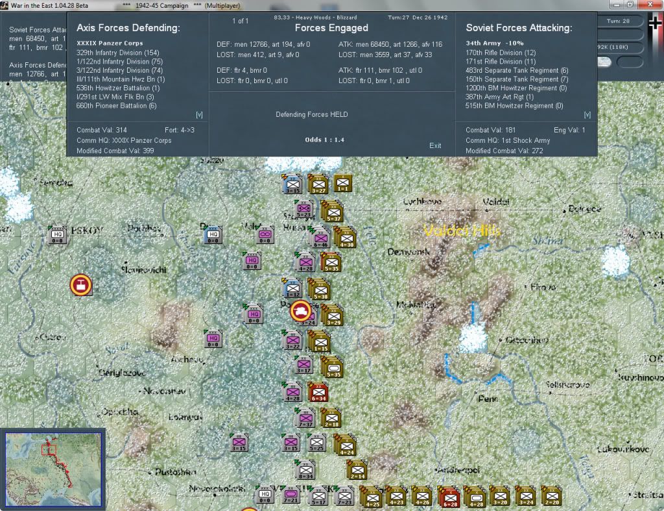
Task: Select the pink 0=0 motorized unit counter
Action: click(x=265, y=235)
